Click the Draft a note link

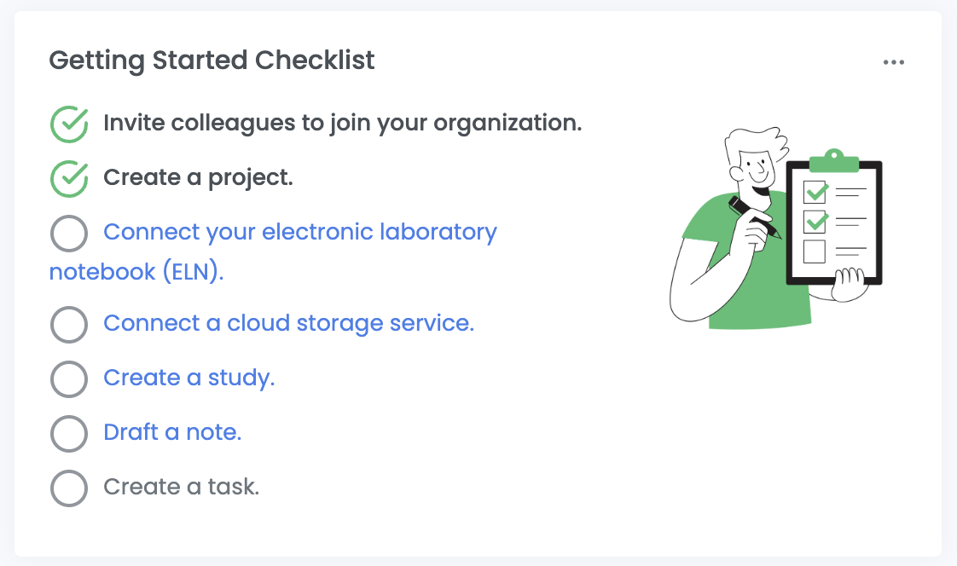click(x=172, y=433)
